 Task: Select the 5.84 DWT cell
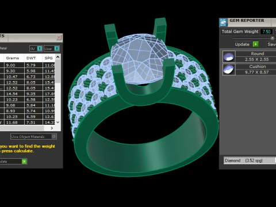coord(33,105)
